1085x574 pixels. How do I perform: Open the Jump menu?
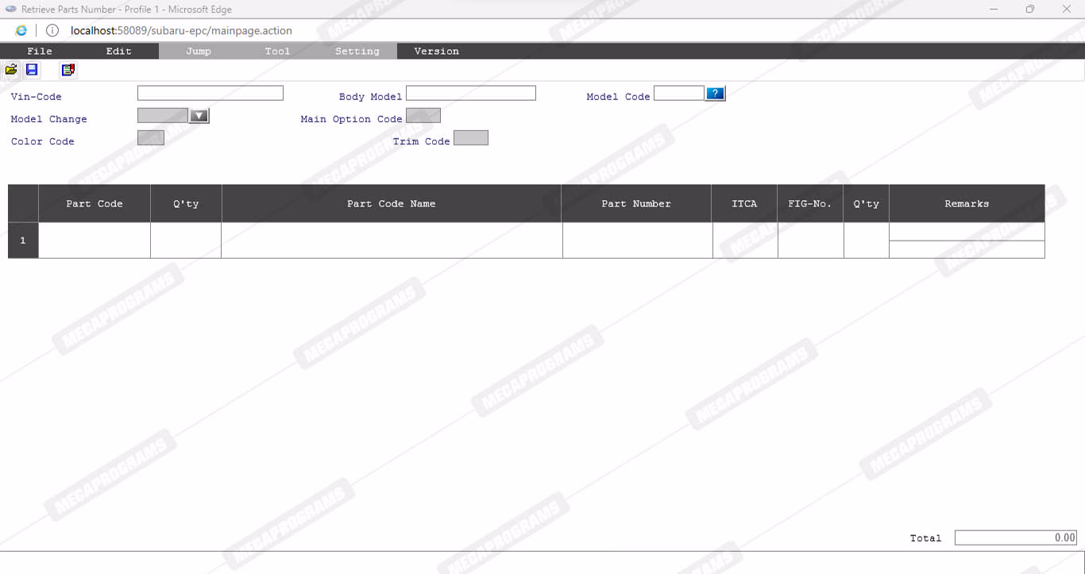tap(199, 51)
